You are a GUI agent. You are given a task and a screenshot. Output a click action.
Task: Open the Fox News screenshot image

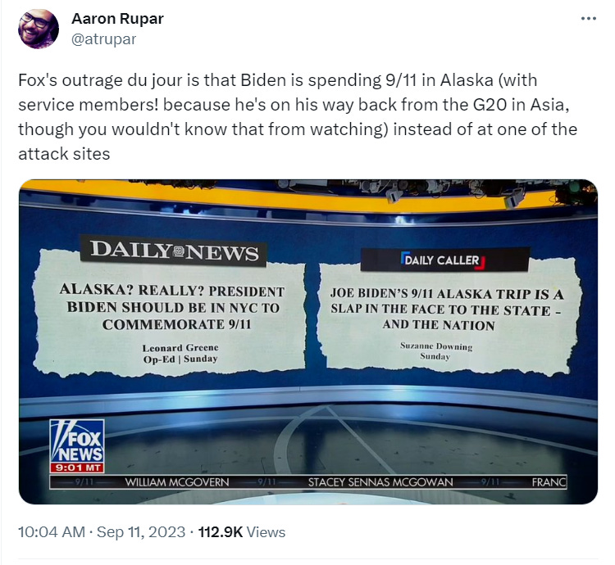click(x=308, y=341)
